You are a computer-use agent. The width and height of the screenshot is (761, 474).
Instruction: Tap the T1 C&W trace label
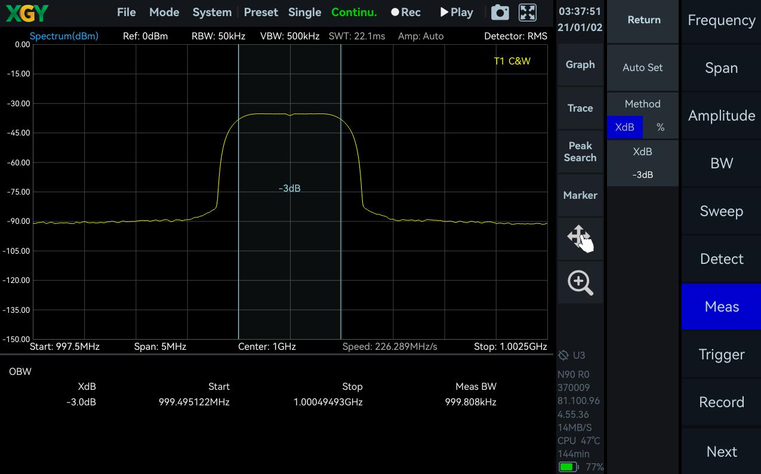click(x=512, y=61)
